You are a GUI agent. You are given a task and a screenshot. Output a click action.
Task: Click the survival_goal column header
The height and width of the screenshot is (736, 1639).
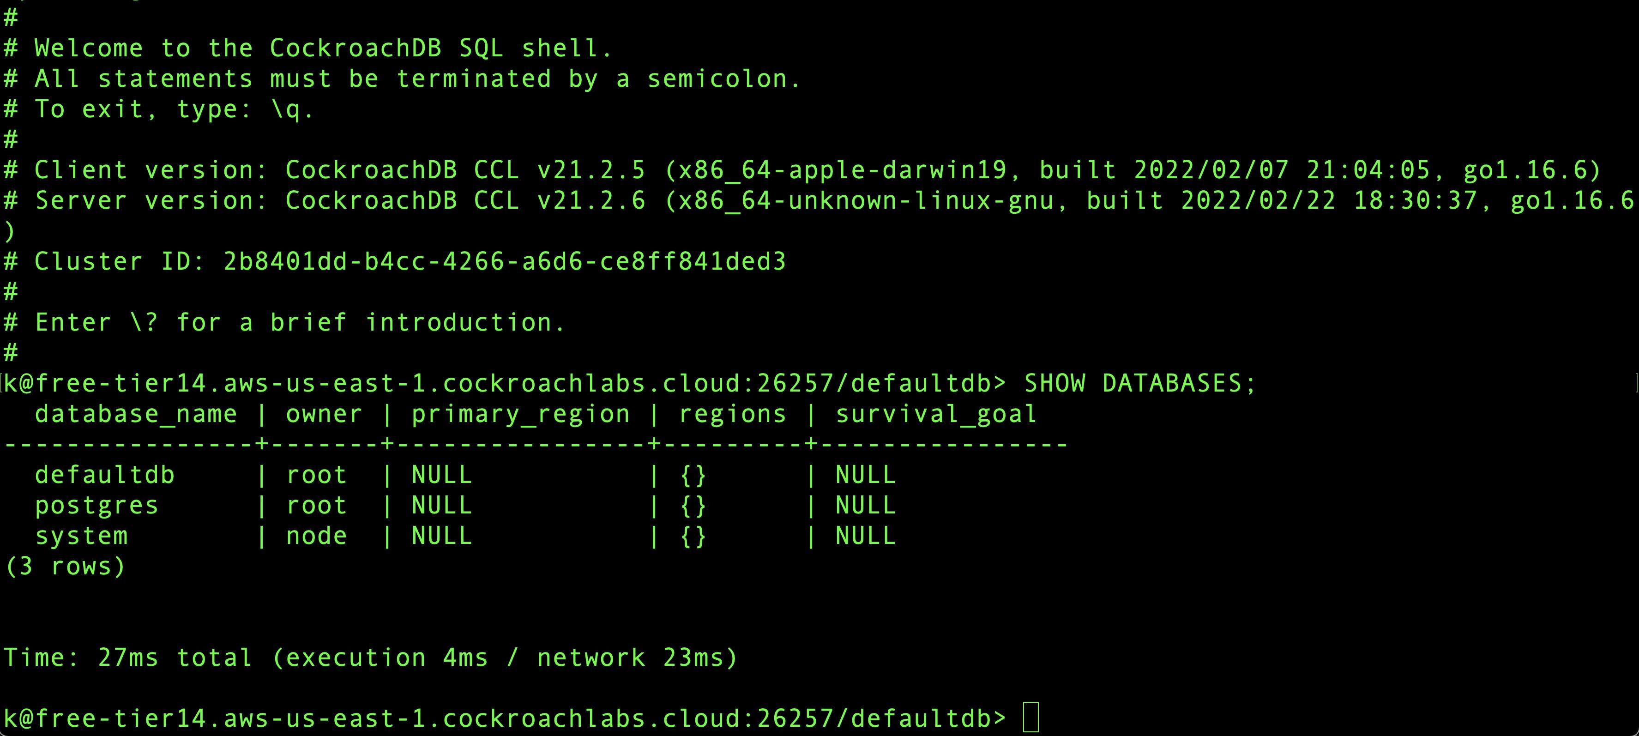coord(936,414)
